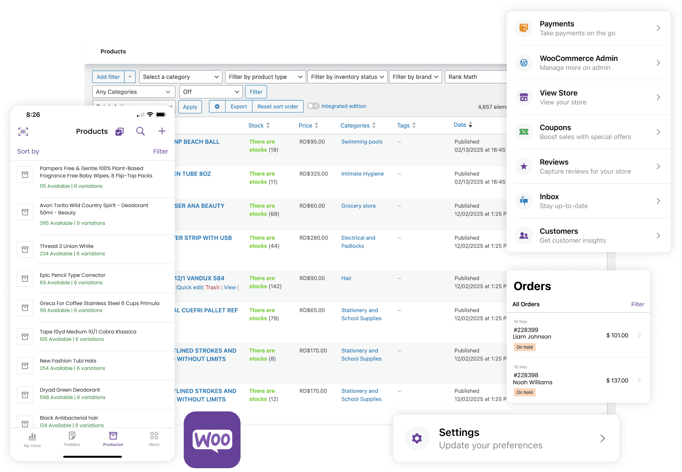Click the Customers people icon
This screenshot has height=472, width=682.
(524, 235)
